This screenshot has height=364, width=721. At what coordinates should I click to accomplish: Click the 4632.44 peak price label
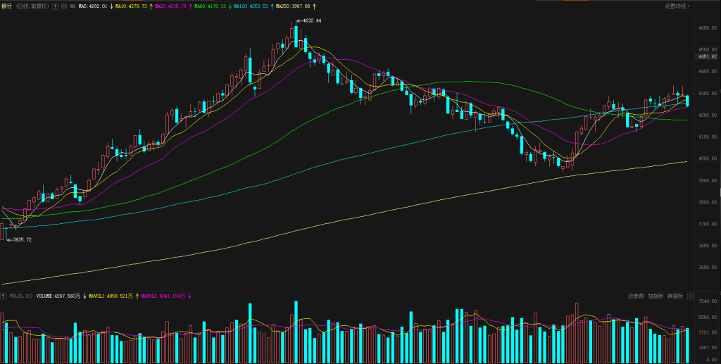pyautogui.click(x=311, y=21)
